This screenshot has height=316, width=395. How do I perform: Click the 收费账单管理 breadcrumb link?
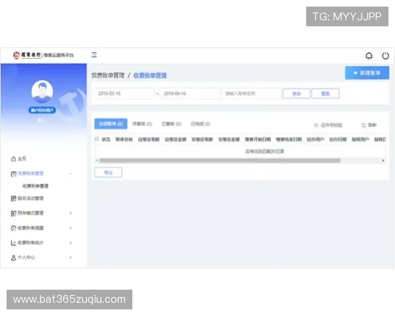point(150,75)
